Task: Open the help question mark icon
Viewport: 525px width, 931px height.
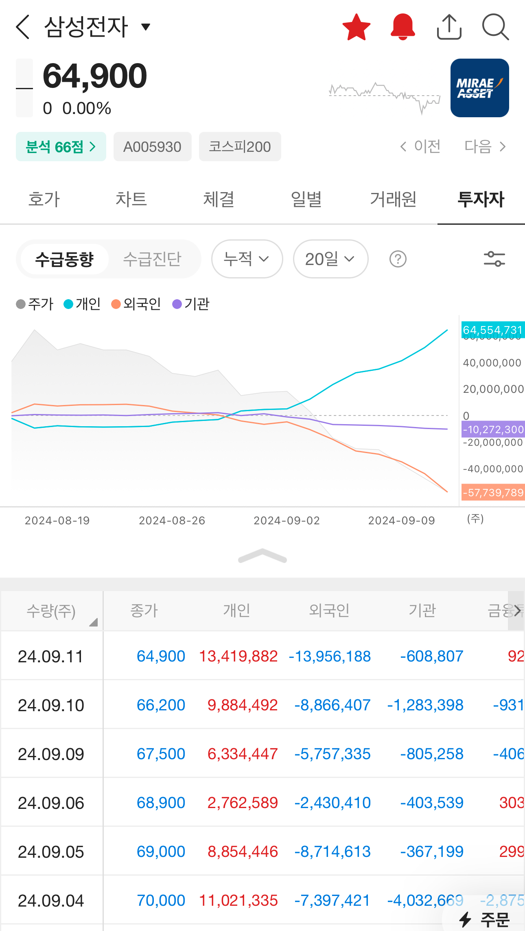Action: [398, 259]
